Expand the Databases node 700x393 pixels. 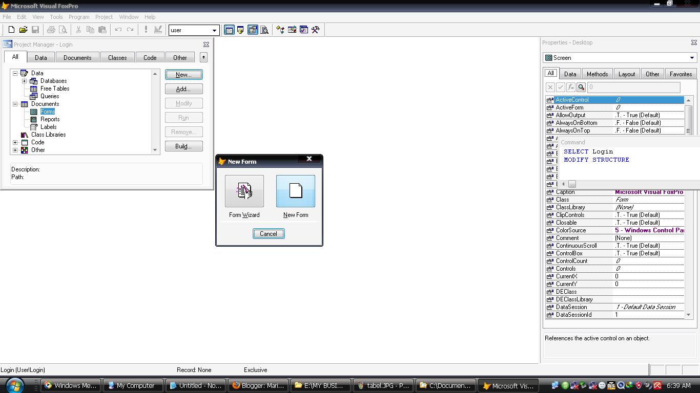tap(24, 81)
